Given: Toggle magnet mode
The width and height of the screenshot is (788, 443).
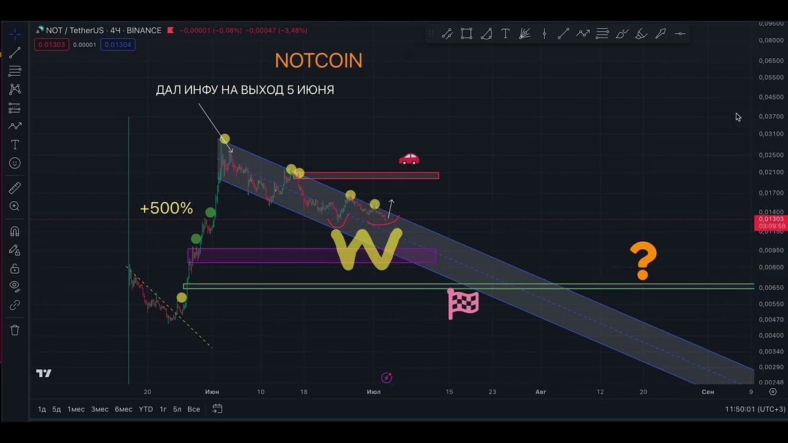Looking at the screenshot, I should (x=15, y=231).
